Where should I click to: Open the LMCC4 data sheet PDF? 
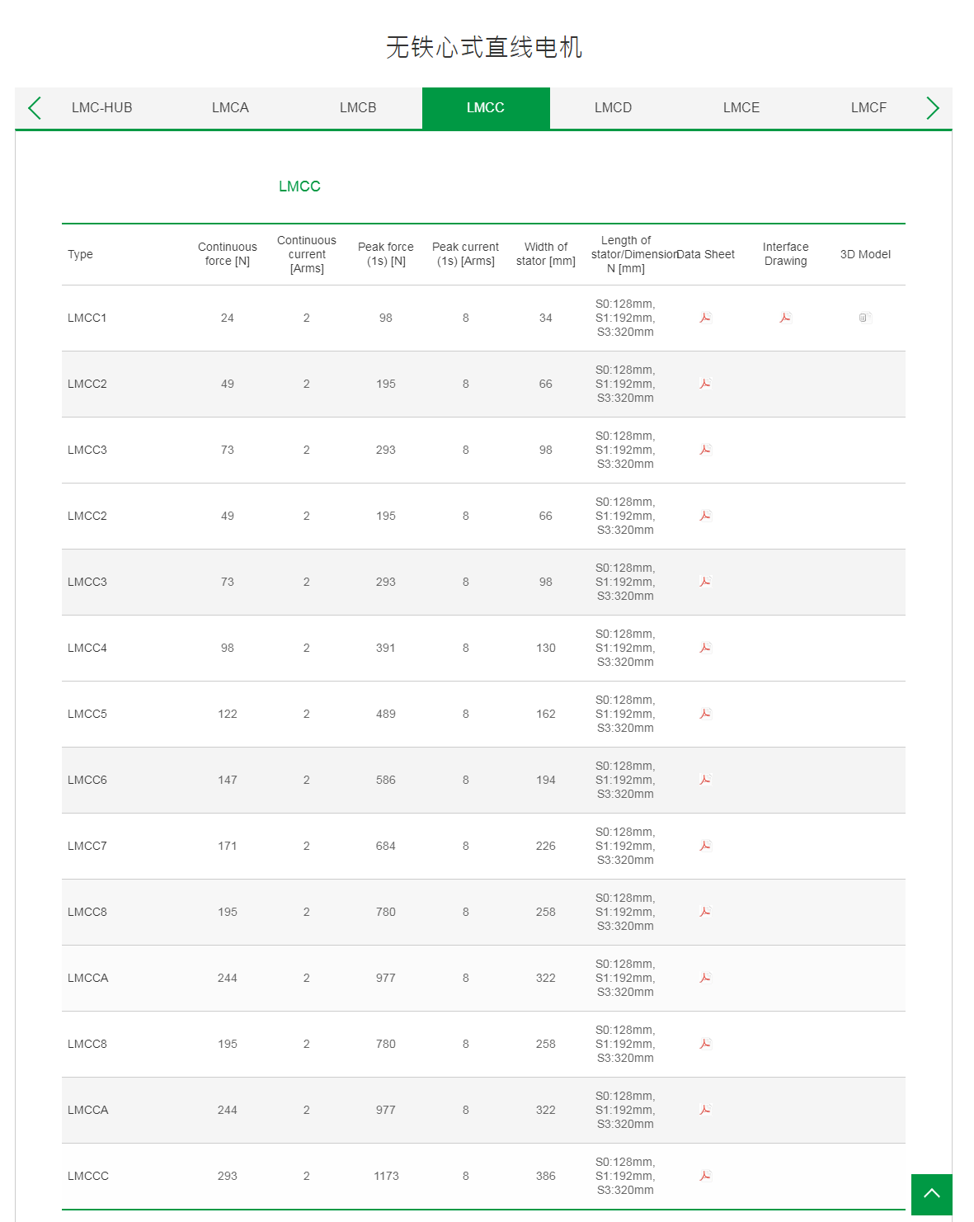[705, 648]
